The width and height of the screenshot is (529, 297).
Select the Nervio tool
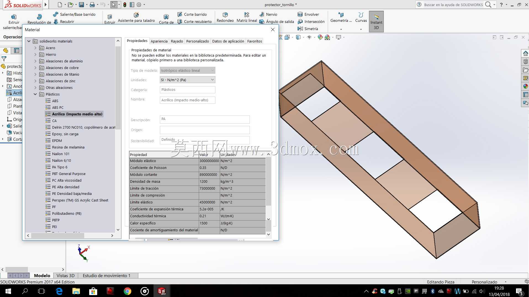click(268, 14)
